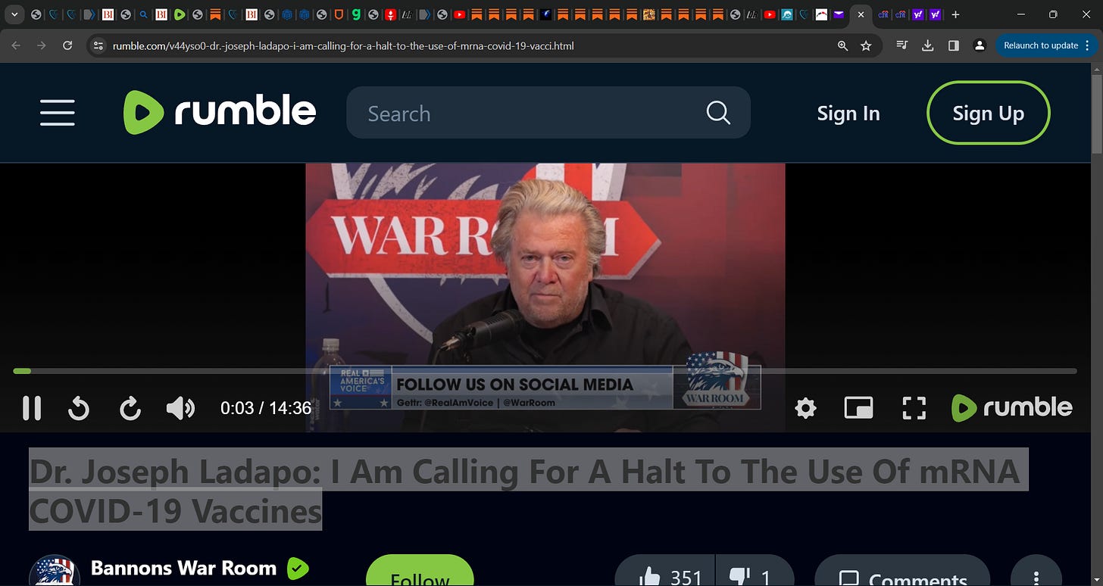Toggle the Chrome side panel
This screenshot has height=586, width=1103.
point(953,45)
